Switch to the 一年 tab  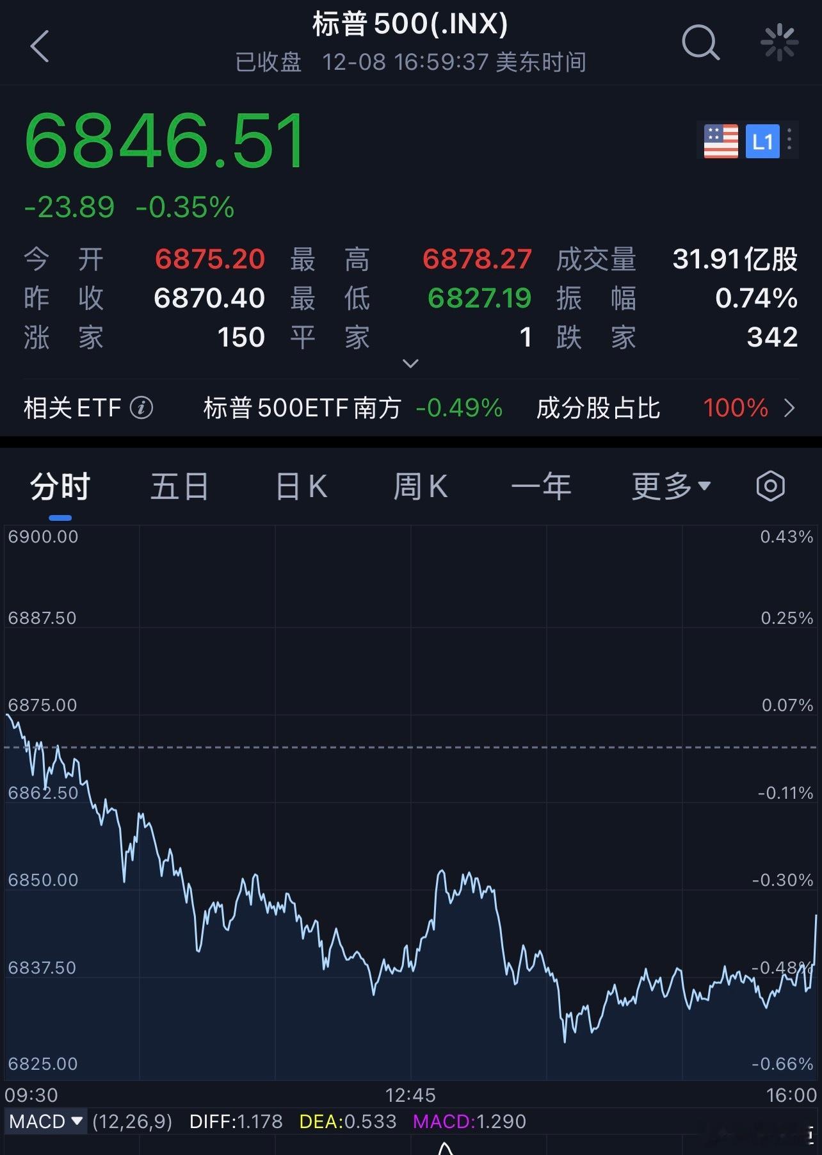pyautogui.click(x=541, y=486)
